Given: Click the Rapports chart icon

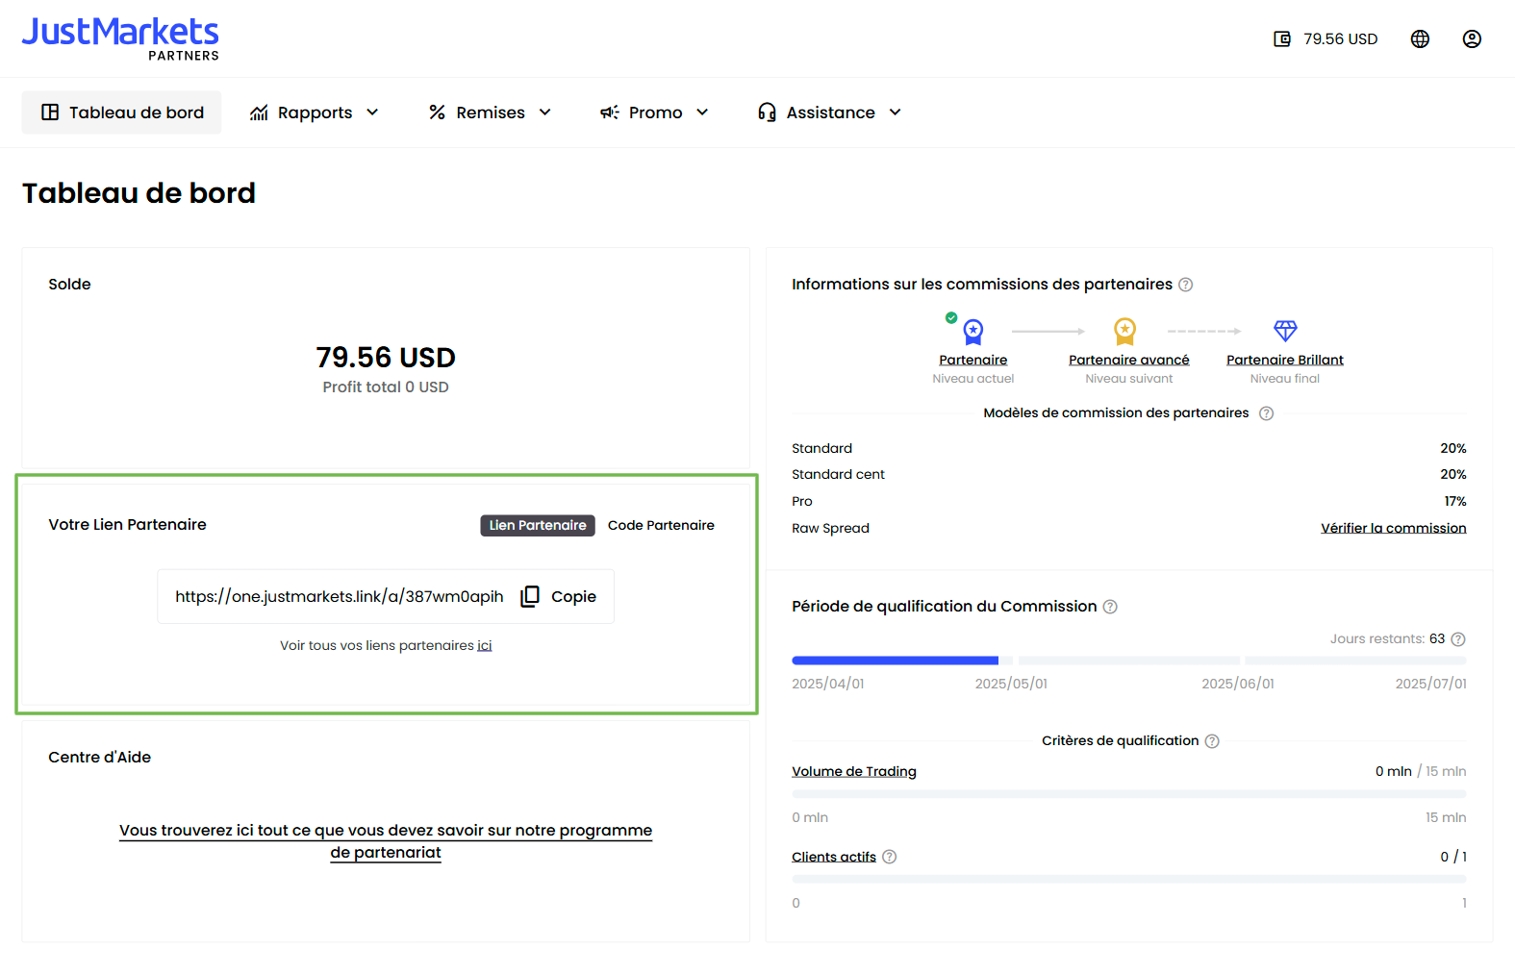Looking at the screenshot, I should (x=259, y=112).
